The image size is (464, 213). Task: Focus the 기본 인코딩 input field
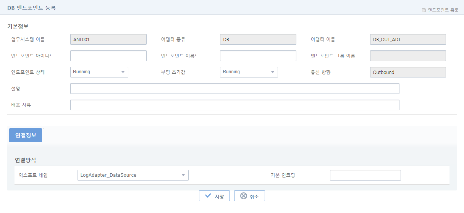coord(365,175)
